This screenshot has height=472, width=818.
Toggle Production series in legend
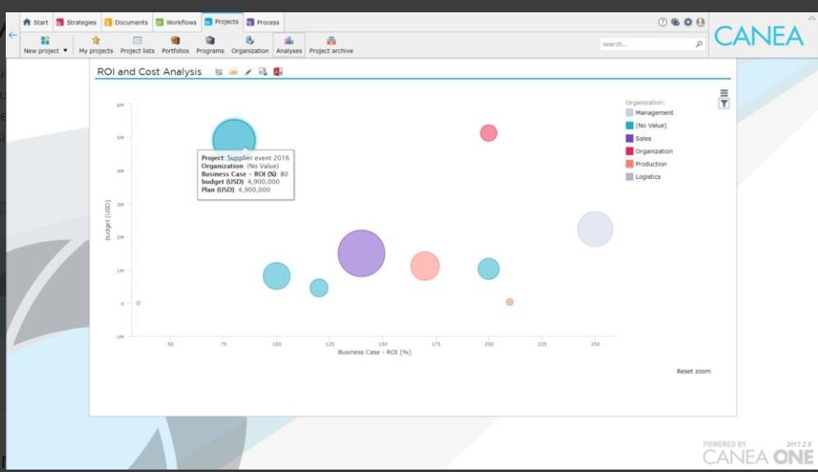[x=646, y=164]
